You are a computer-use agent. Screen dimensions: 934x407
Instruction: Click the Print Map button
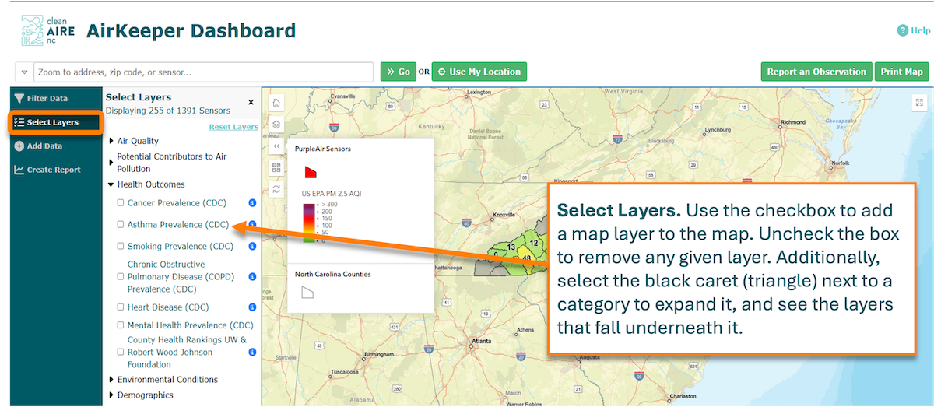[901, 72]
